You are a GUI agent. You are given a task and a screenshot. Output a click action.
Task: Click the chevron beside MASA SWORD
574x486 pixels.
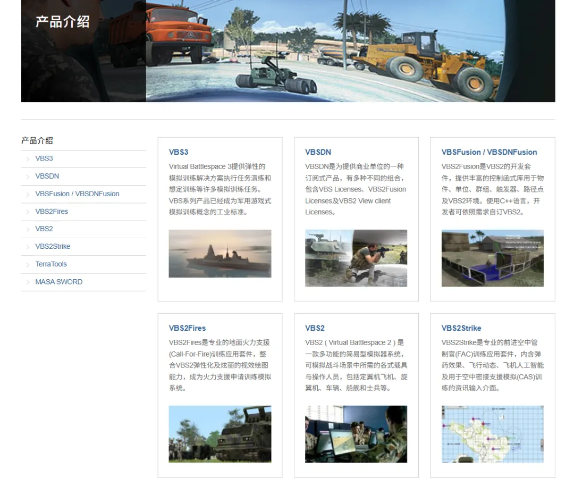[28, 282]
